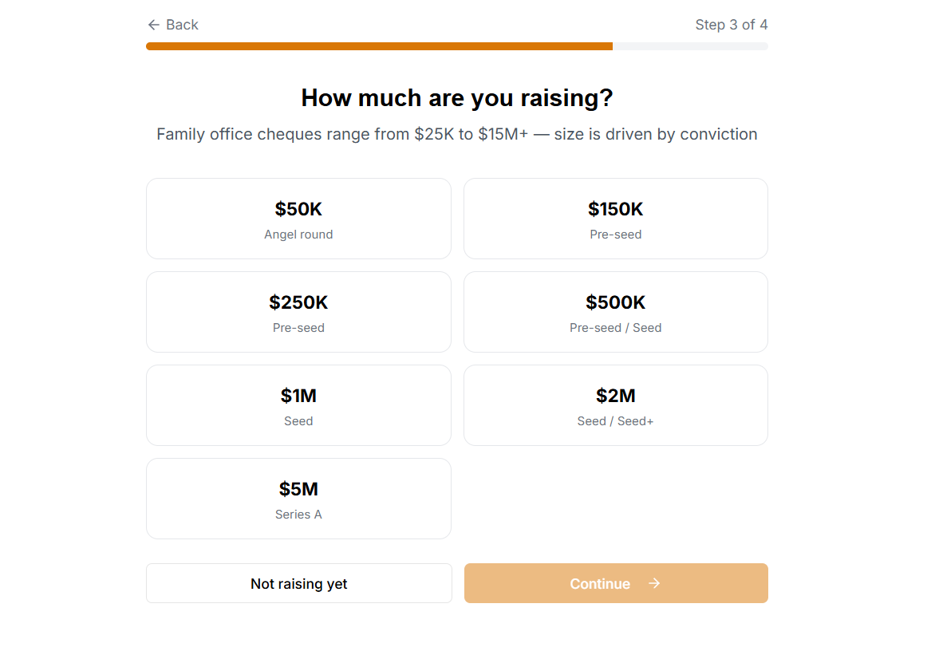Click the orange filled progress bar
Viewport: 939px width, 651px height.
click(x=379, y=46)
